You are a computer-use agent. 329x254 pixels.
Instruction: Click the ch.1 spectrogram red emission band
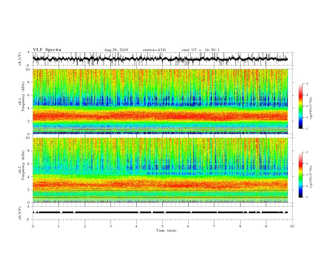point(160,116)
